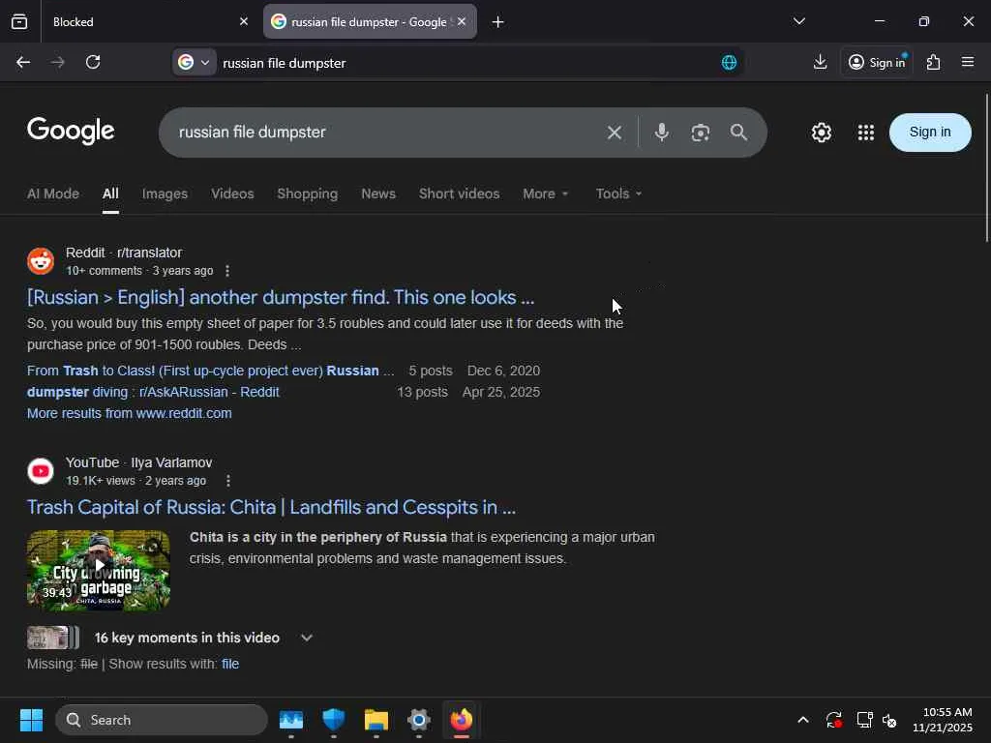Open Settings gear in taskbar

418,720
